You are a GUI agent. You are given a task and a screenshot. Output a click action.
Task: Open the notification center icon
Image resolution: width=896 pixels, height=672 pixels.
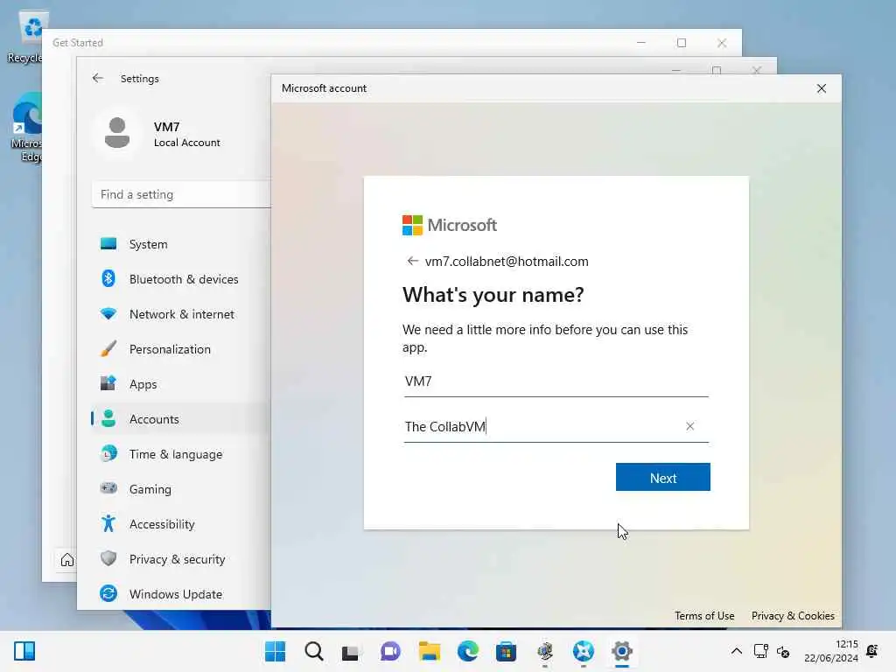[x=872, y=651]
